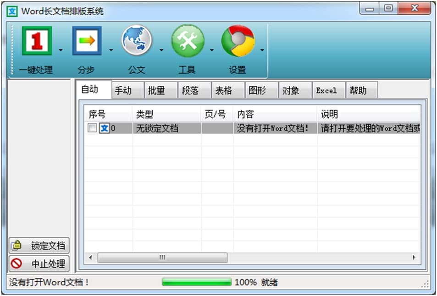Click the green 100% progress bar
The height and width of the screenshot is (296, 437).
pyautogui.click(x=197, y=282)
